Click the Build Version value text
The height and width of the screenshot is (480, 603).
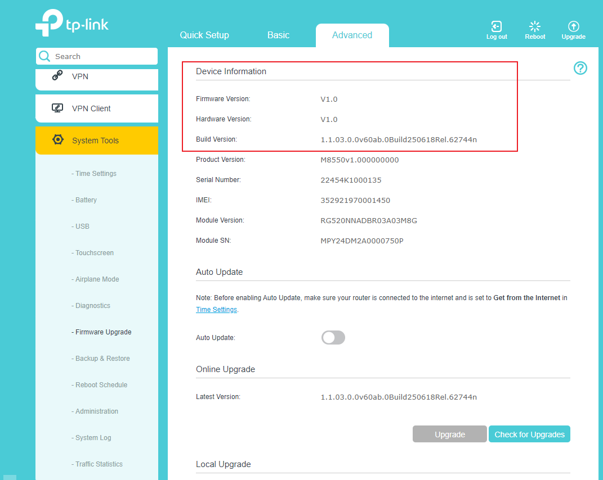(399, 140)
